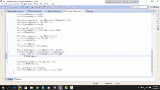Expand the Previous Annotation dropdown arrow
Image resolution: width=160 pixels, height=90 pixels.
[59, 7]
